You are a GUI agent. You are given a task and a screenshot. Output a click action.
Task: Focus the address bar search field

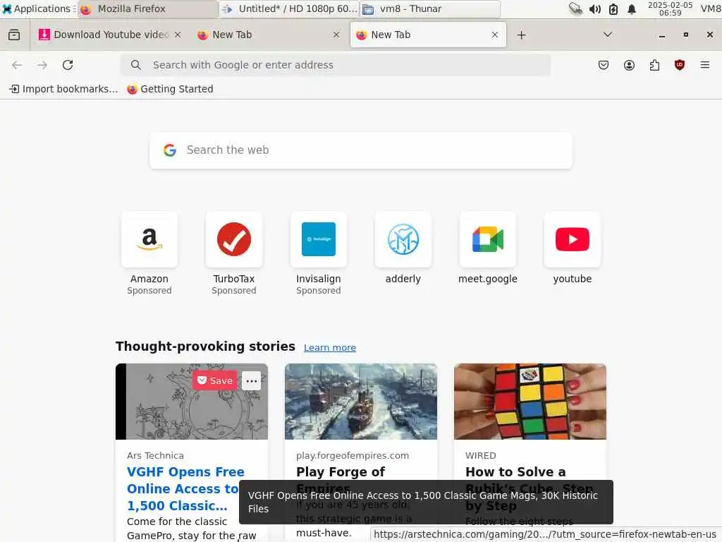pos(335,65)
